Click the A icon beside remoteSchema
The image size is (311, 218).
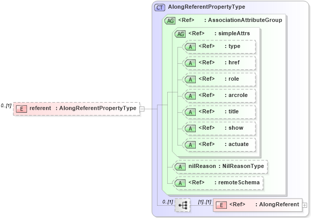[180, 183]
